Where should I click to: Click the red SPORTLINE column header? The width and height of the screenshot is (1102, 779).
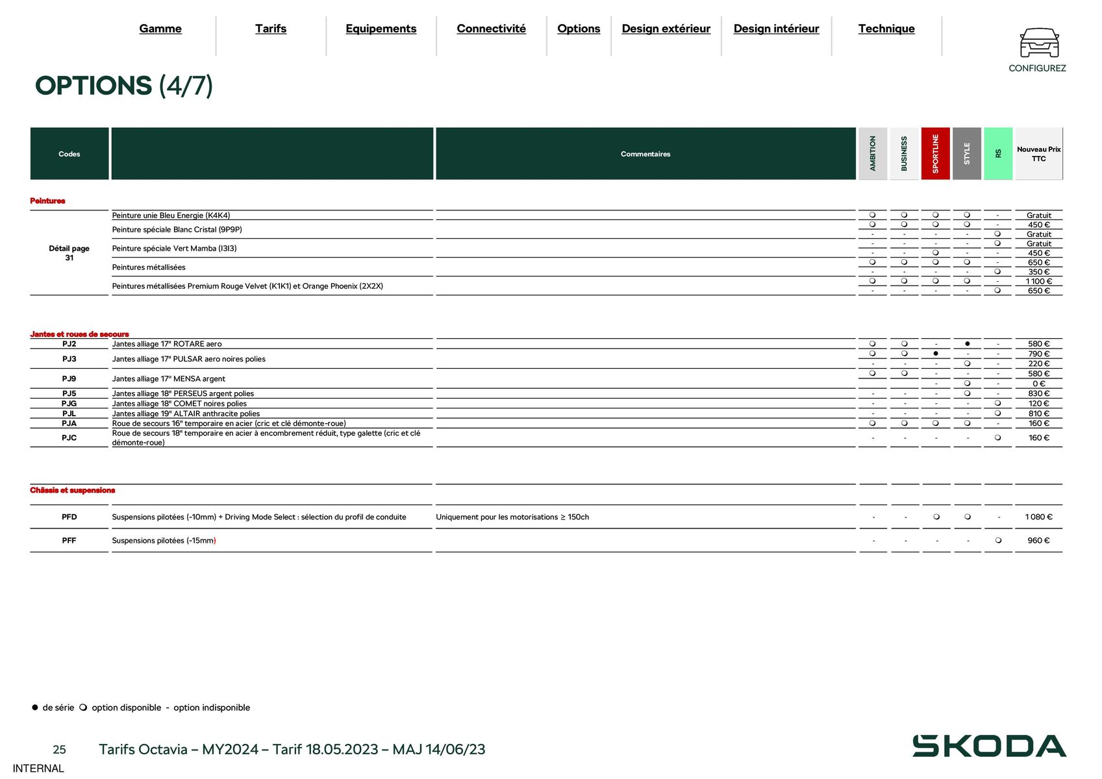936,154
